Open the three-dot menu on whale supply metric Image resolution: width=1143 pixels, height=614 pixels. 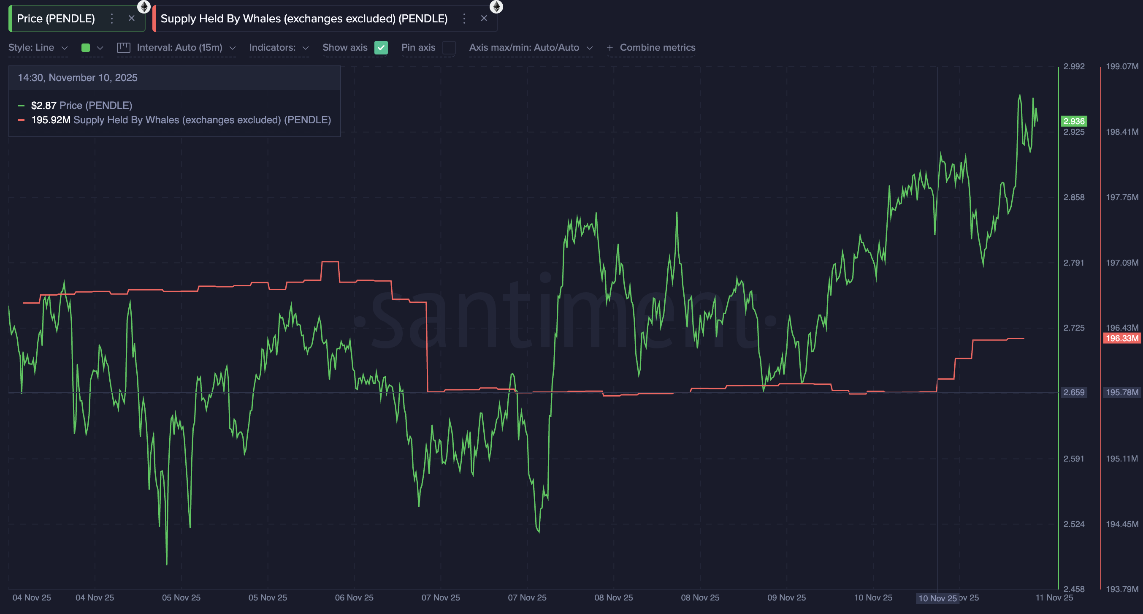pyautogui.click(x=464, y=19)
